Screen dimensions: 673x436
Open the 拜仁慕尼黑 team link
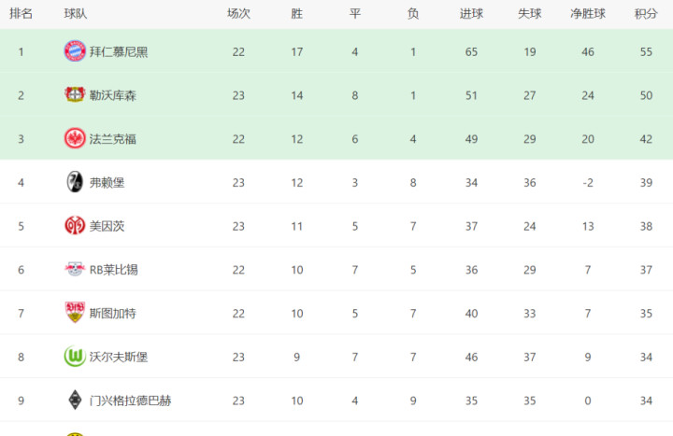pos(119,51)
